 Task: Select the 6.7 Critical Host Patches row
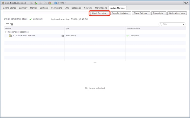click(x=95, y=36)
